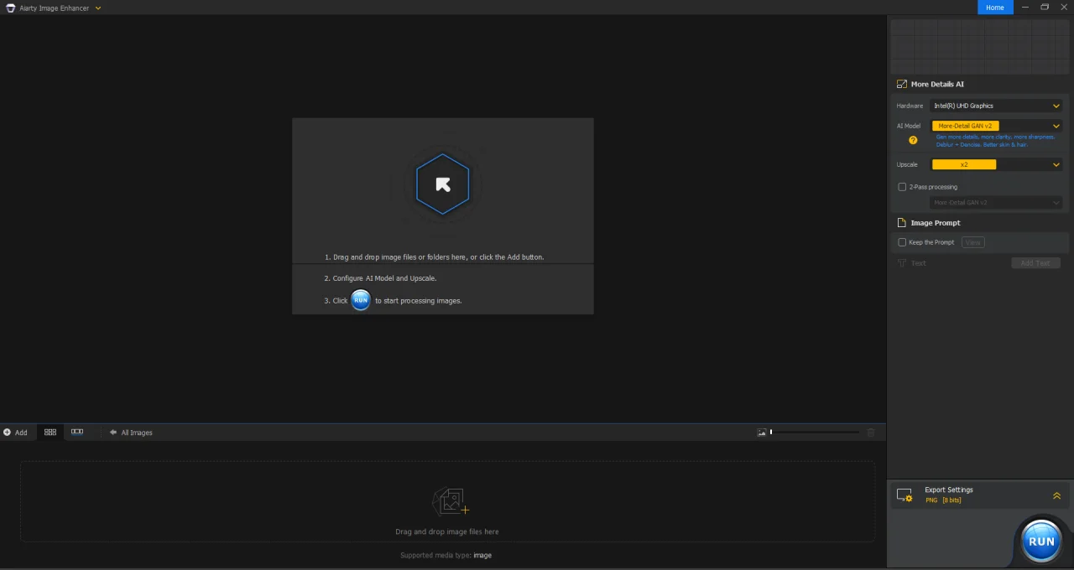Viewport: 1074px width, 570px height.
Task: Click the Add images button
Action: point(15,433)
